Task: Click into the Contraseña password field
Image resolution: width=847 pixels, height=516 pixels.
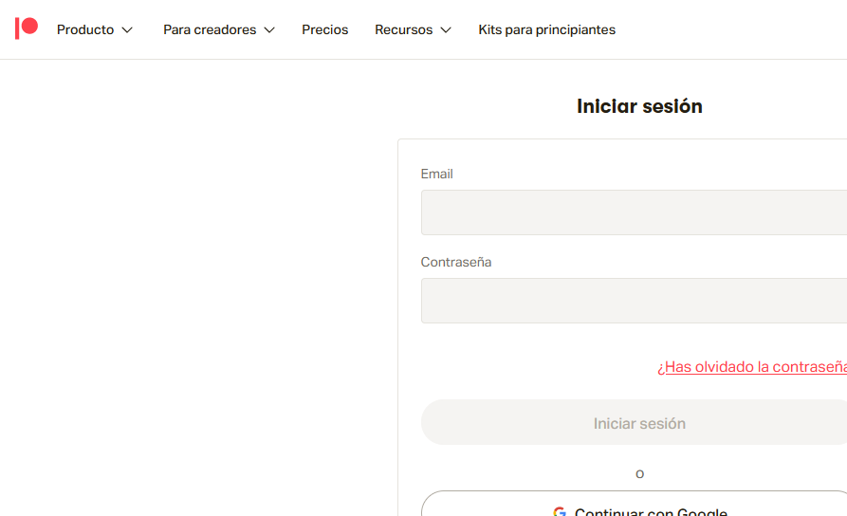Action: coord(634,301)
